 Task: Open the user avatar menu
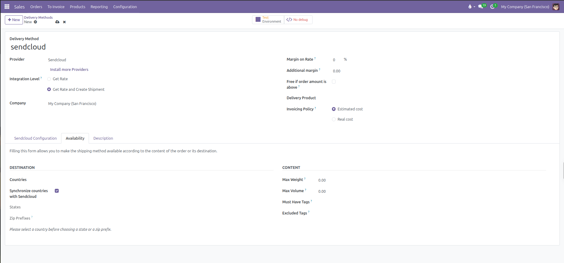556,7
